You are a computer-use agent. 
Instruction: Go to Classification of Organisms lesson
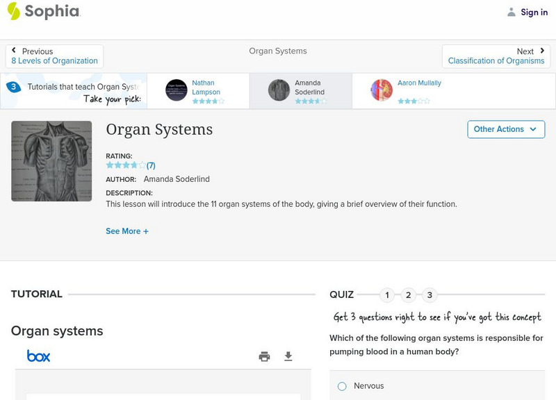[496, 61]
